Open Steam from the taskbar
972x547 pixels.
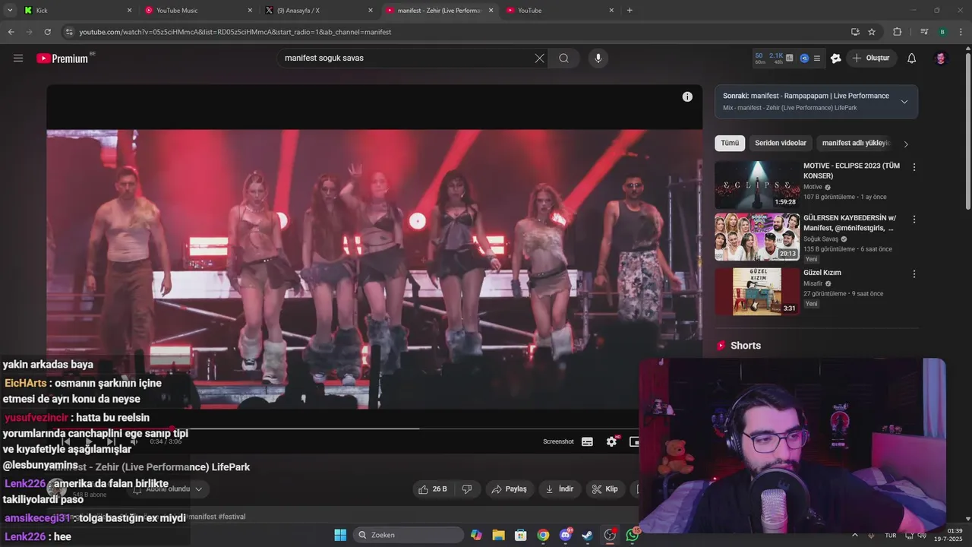588,535
